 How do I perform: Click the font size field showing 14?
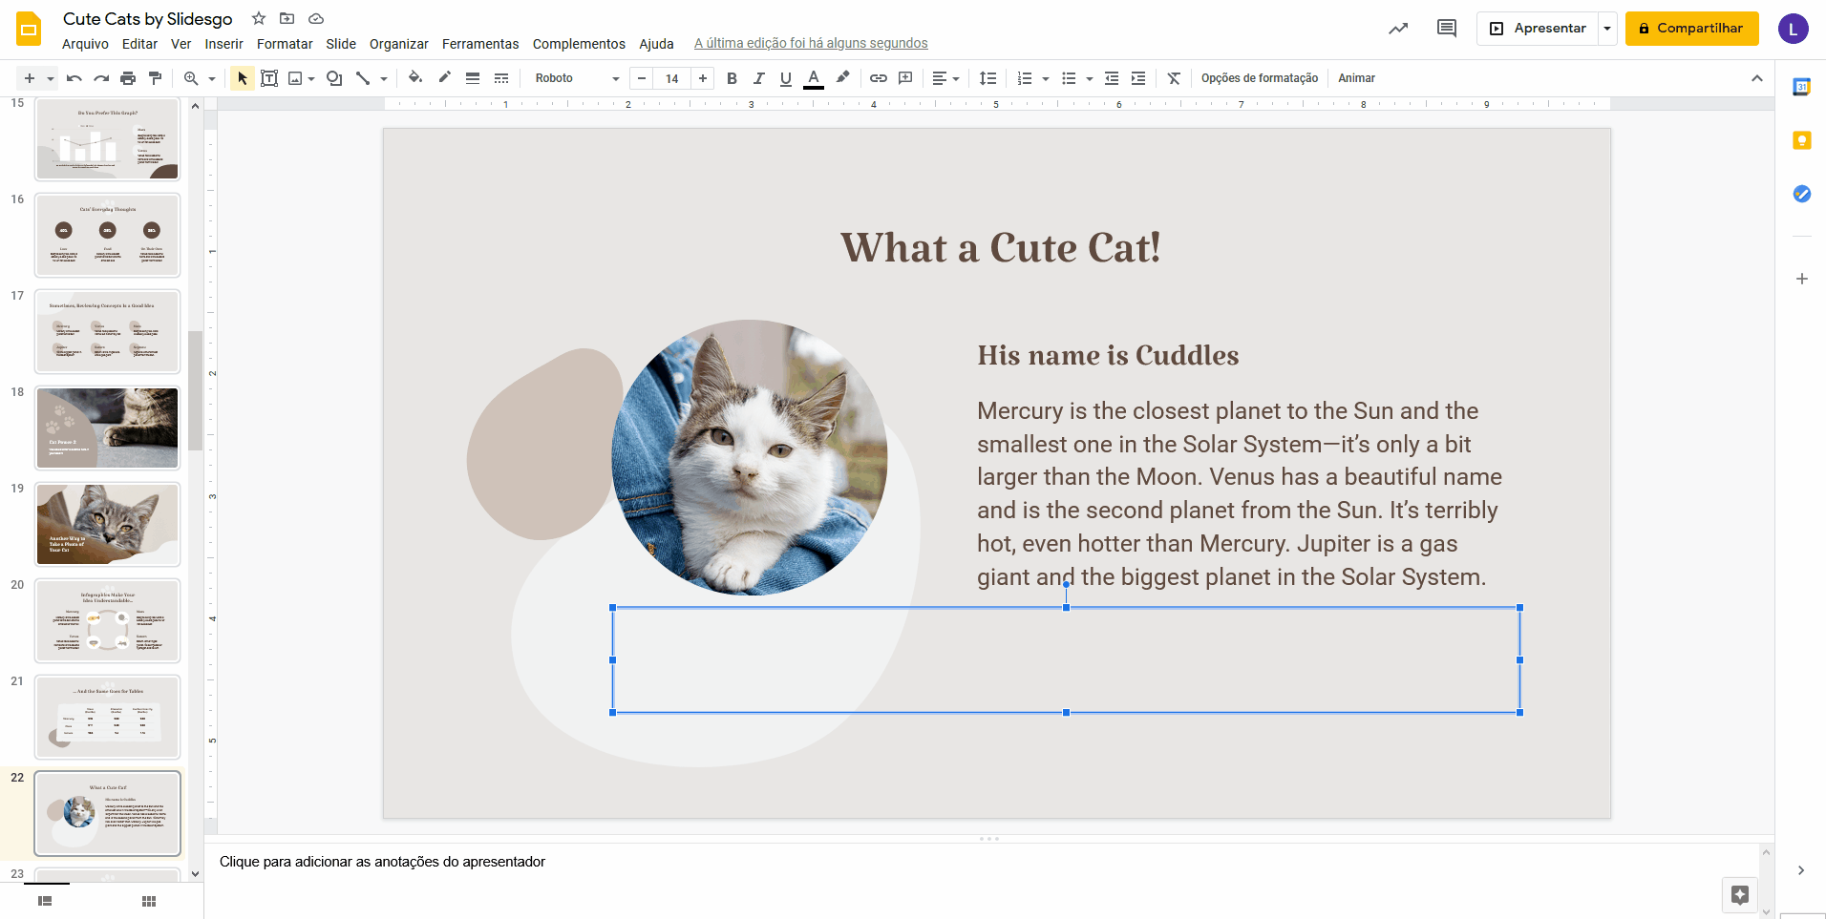[672, 78]
